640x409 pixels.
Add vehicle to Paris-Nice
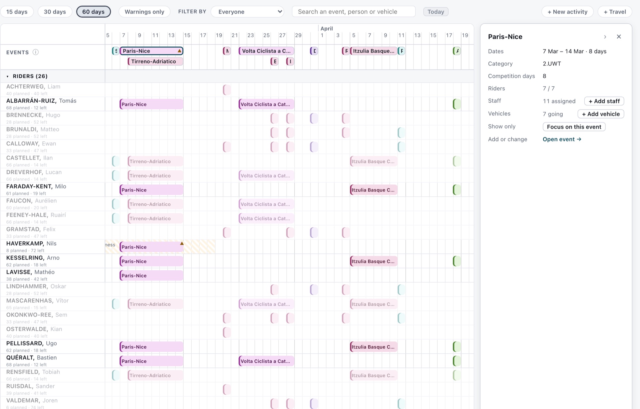(x=601, y=114)
